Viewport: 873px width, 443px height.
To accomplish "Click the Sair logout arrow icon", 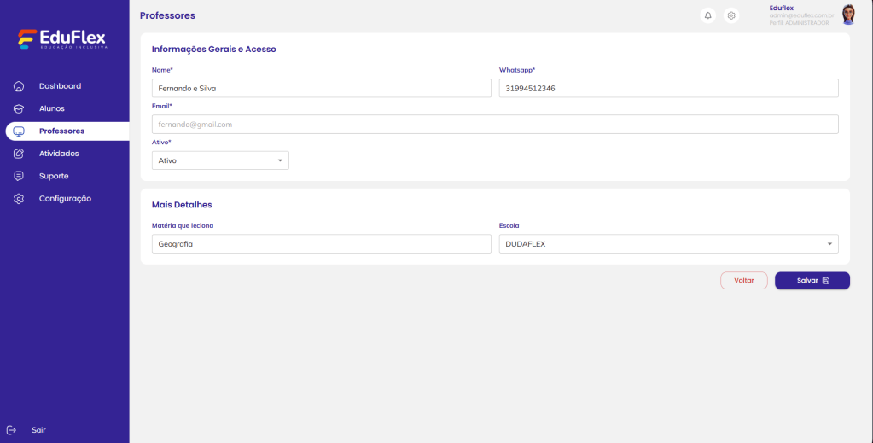I will tap(11, 430).
